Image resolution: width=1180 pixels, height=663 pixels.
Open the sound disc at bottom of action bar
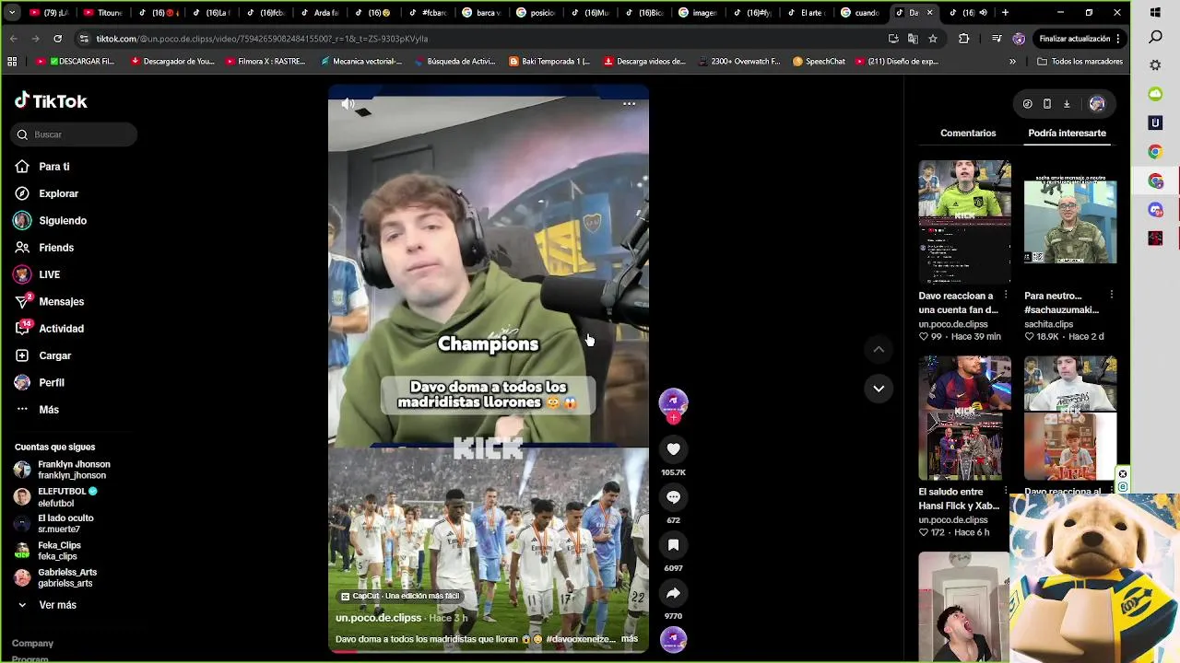coord(673,639)
